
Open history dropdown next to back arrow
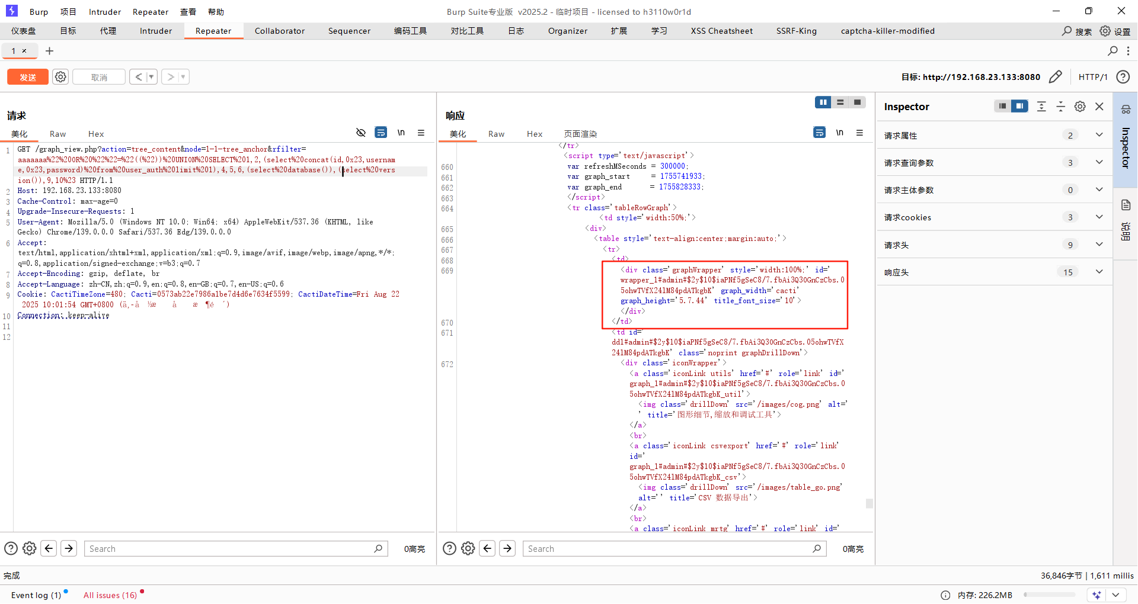coord(151,77)
